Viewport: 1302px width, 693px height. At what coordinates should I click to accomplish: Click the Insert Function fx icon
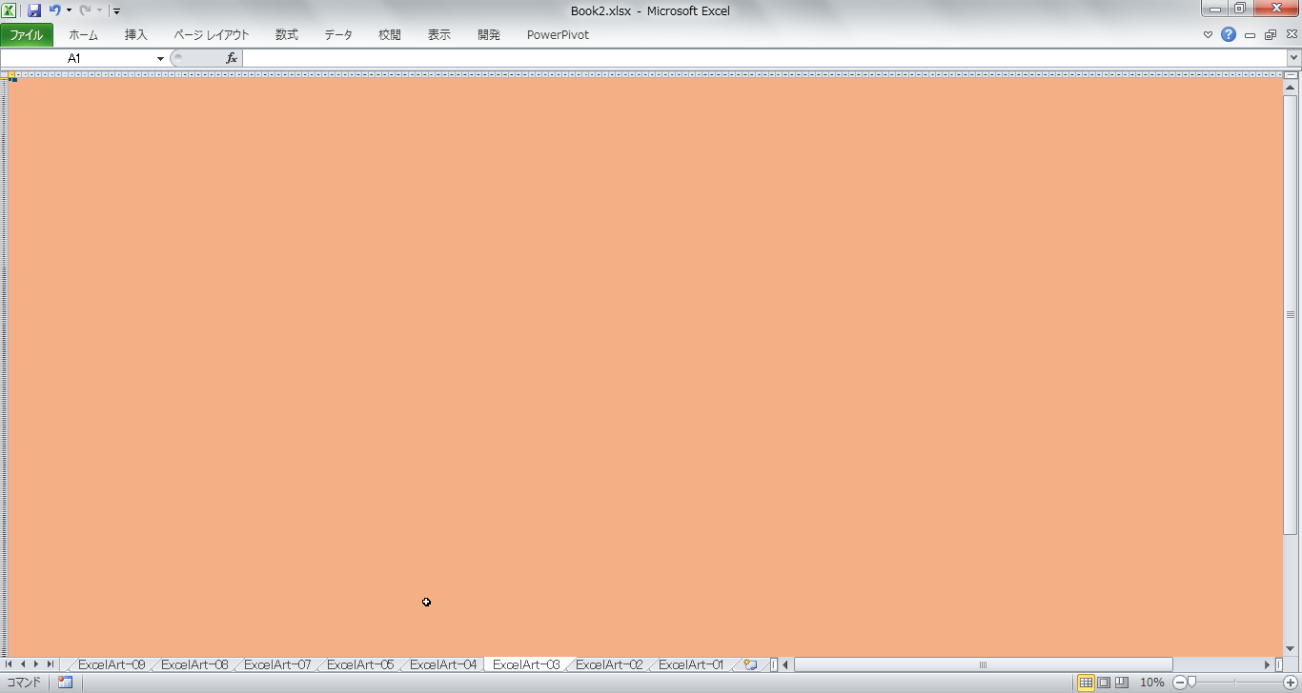tap(231, 58)
